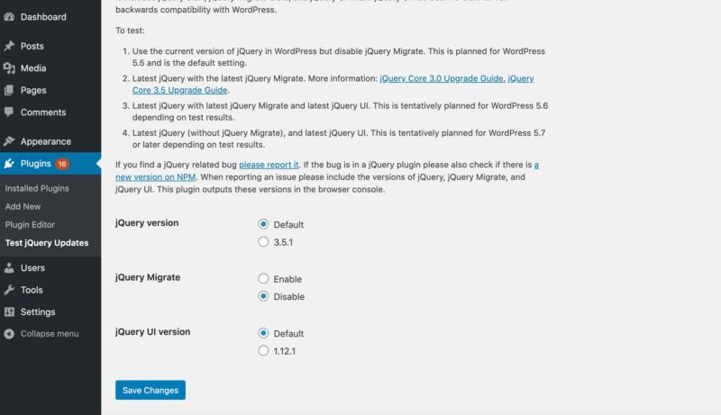Enable jQuery Migrate radio option
Image resolution: width=721 pixels, height=415 pixels.
[263, 279]
